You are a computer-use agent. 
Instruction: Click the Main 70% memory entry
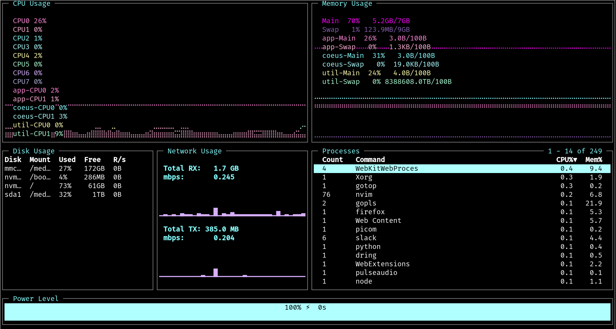pos(366,21)
